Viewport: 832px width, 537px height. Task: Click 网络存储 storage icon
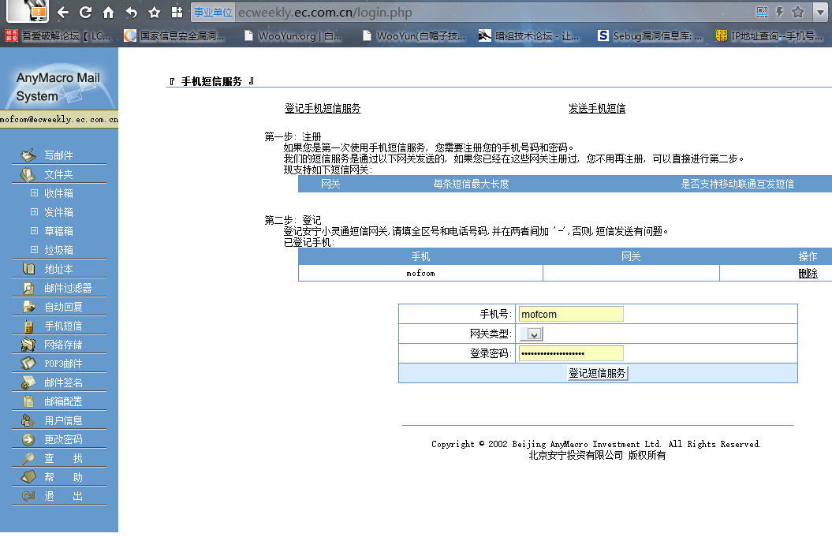28,345
